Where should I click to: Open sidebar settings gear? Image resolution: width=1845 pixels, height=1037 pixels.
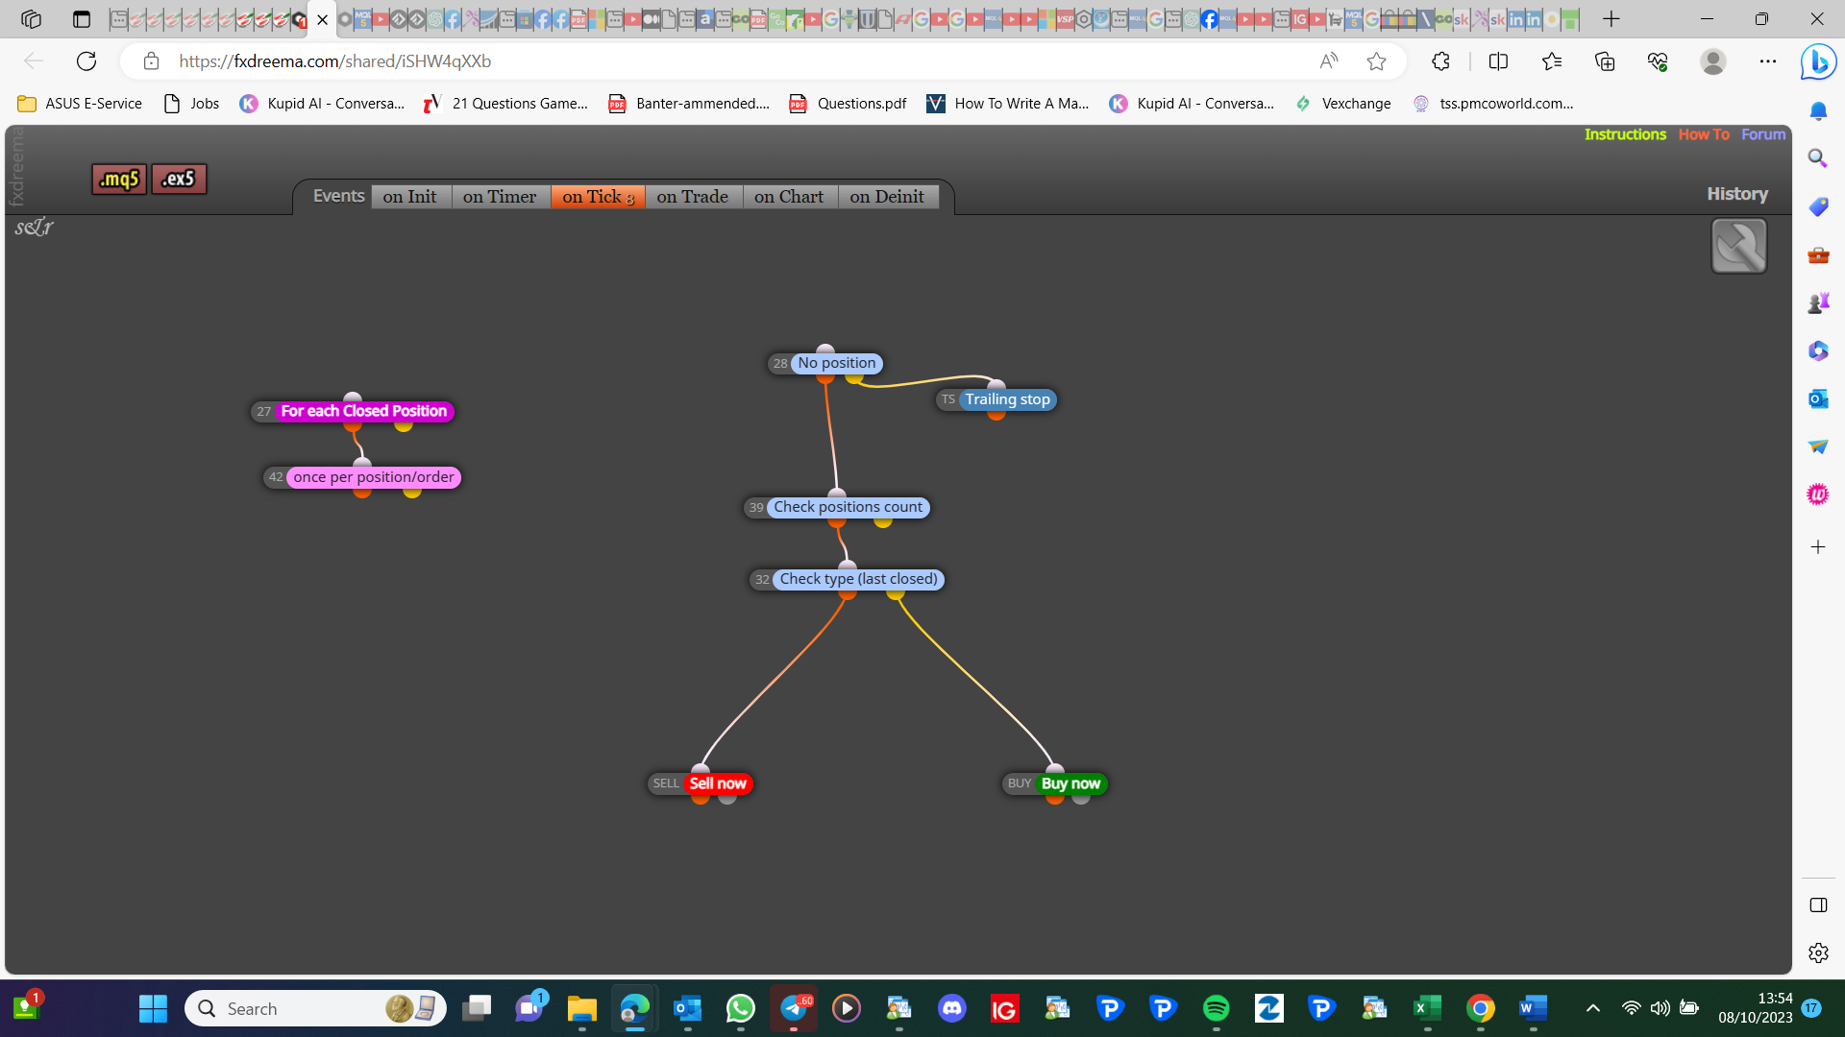click(x=1818, y=953)
